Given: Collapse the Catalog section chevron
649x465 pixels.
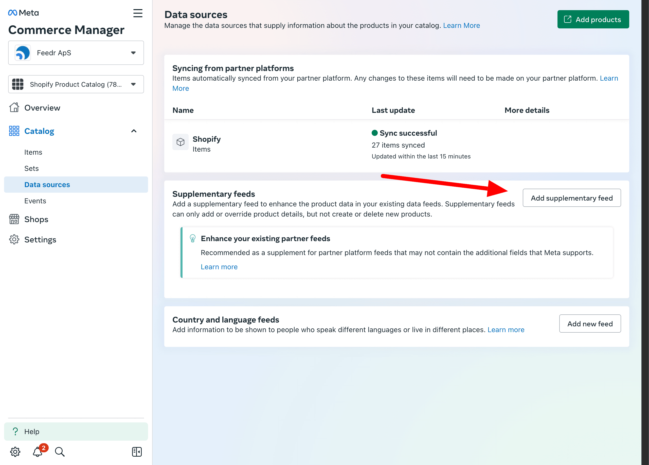Looking at the screenshot, I should pyautogui.click(x=134, y=131).
